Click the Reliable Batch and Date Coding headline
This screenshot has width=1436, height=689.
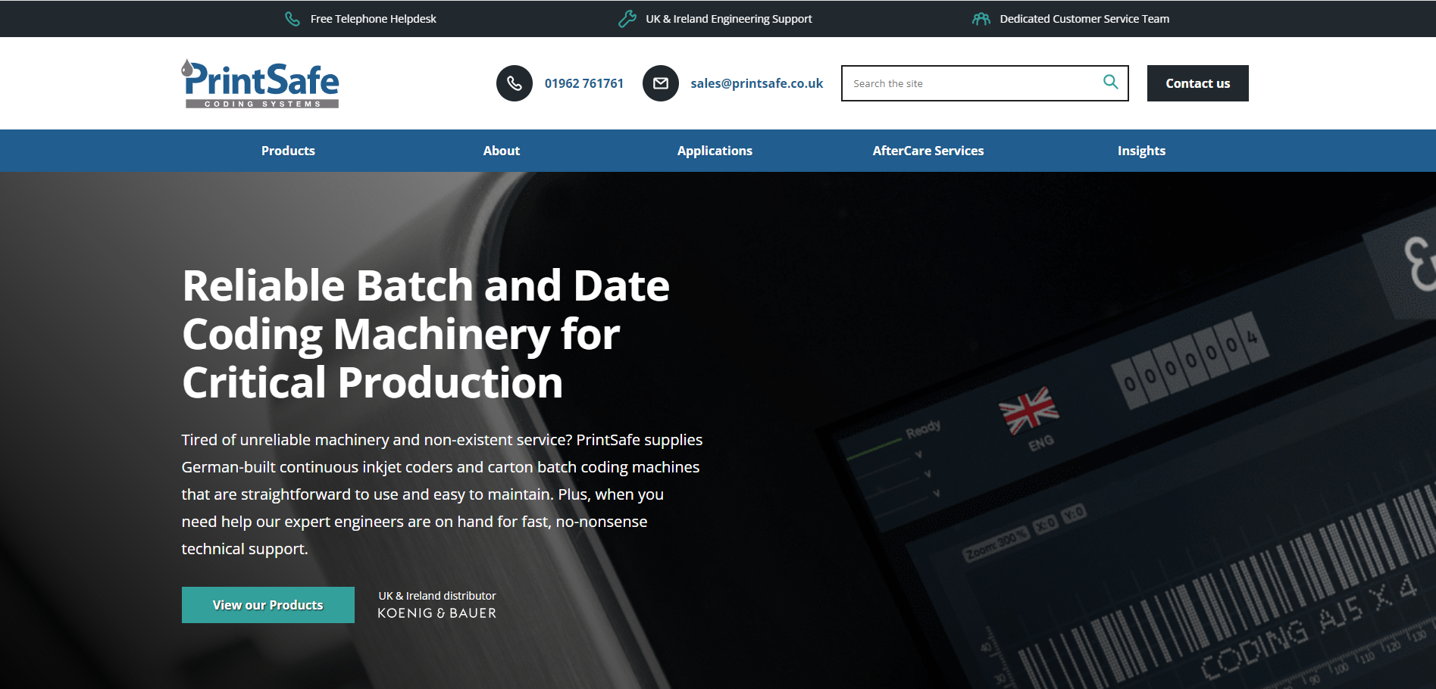pos(425,333)
